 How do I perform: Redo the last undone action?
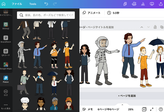tap(55, 4)
